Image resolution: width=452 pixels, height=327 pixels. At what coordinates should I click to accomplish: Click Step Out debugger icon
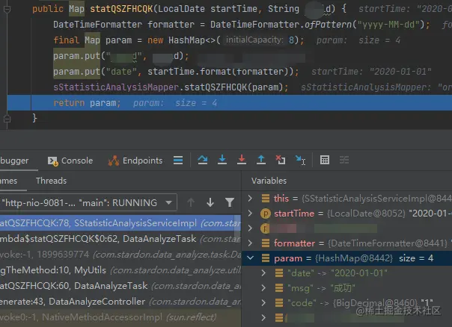[x=261, y=160]
